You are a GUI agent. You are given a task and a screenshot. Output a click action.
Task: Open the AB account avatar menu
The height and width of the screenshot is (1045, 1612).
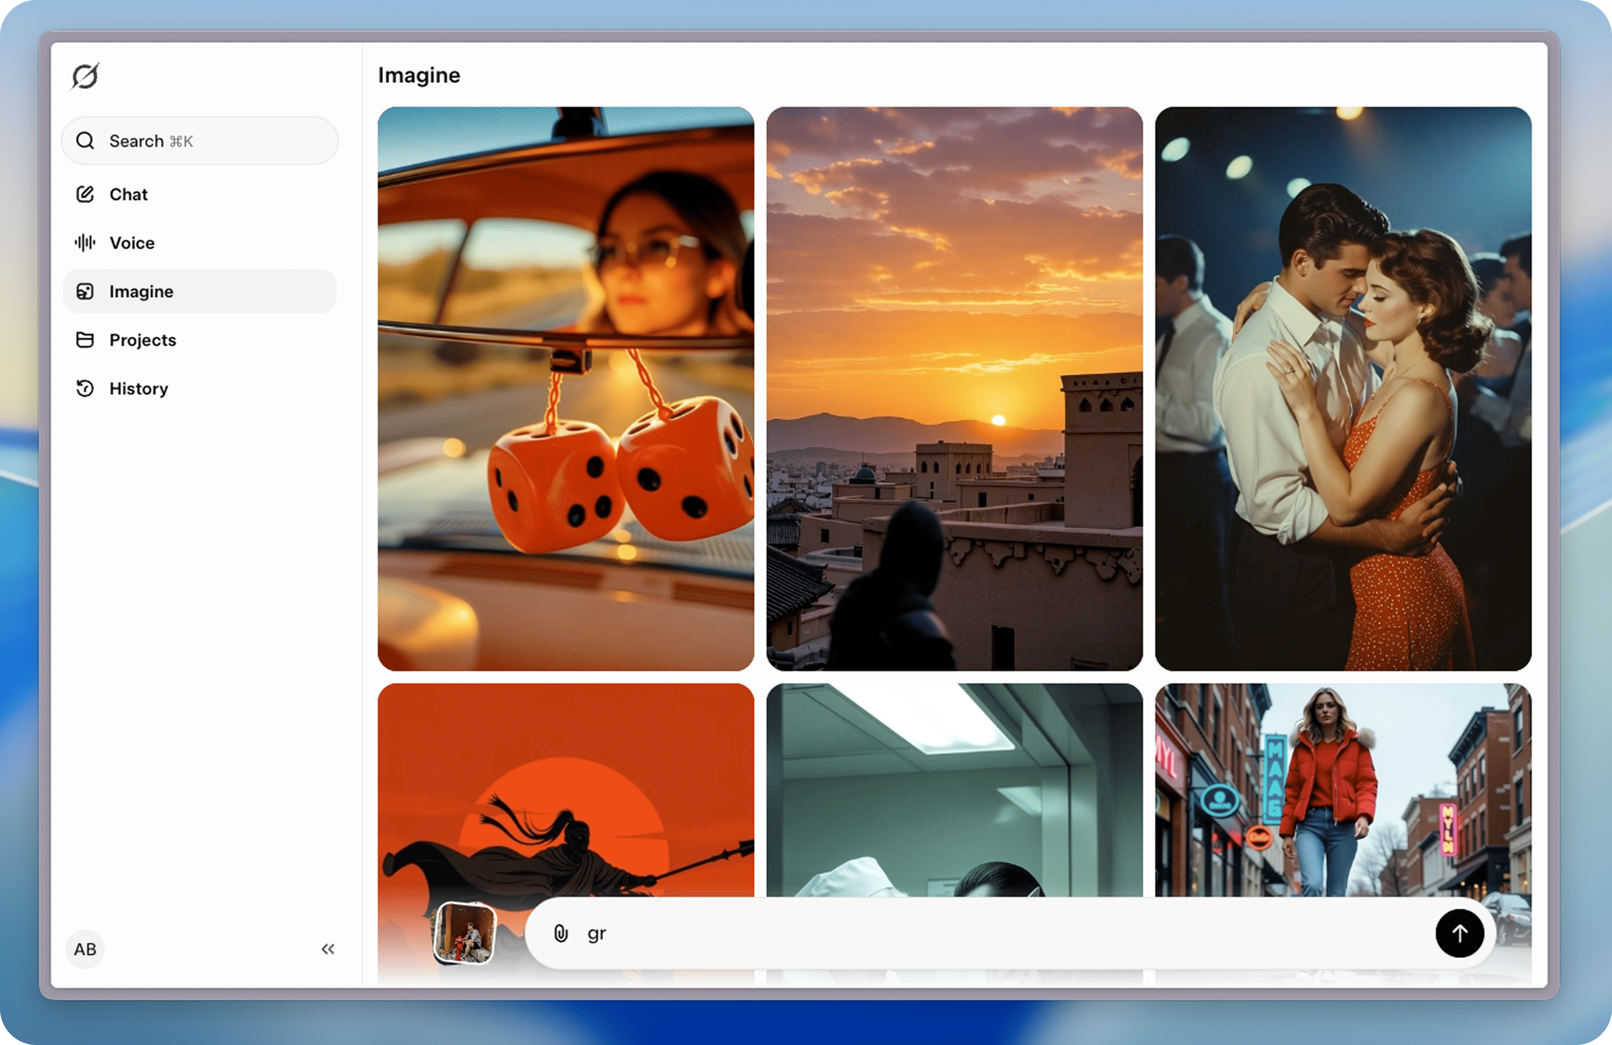click(x=85, y=949)
